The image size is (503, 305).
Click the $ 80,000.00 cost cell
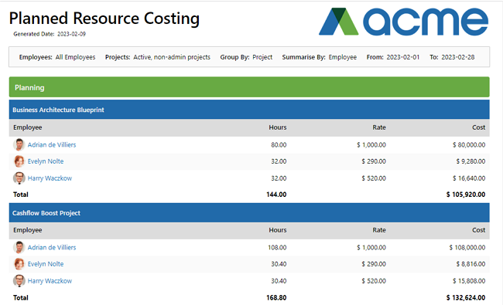tap(469, 144)
